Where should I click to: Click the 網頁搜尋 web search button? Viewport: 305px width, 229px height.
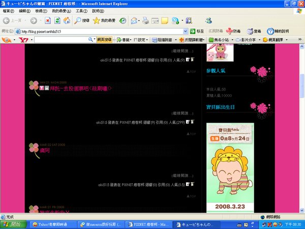104,40
